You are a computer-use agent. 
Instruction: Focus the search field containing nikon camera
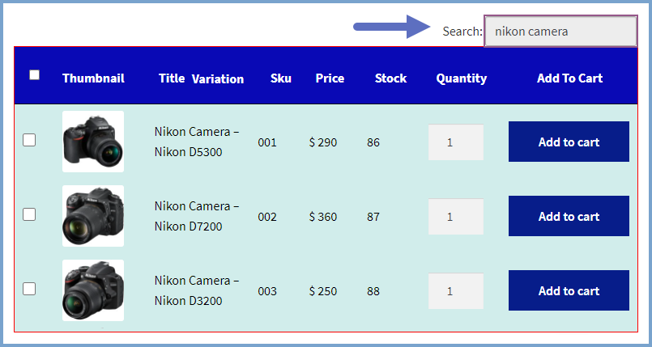[x=560, y=31]
